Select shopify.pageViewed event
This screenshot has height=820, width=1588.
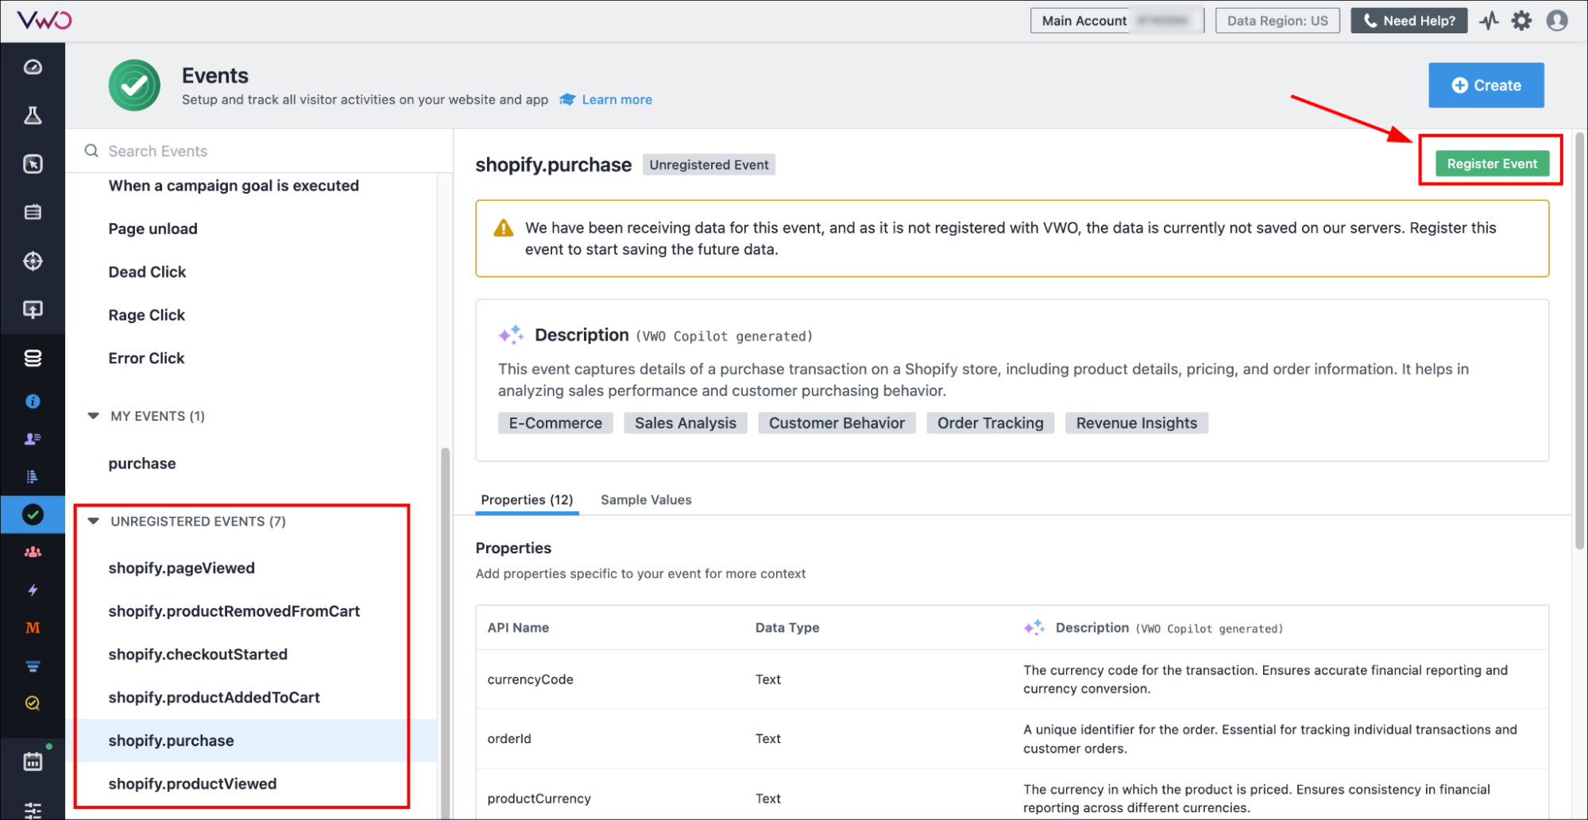click(x=181, y=568)
